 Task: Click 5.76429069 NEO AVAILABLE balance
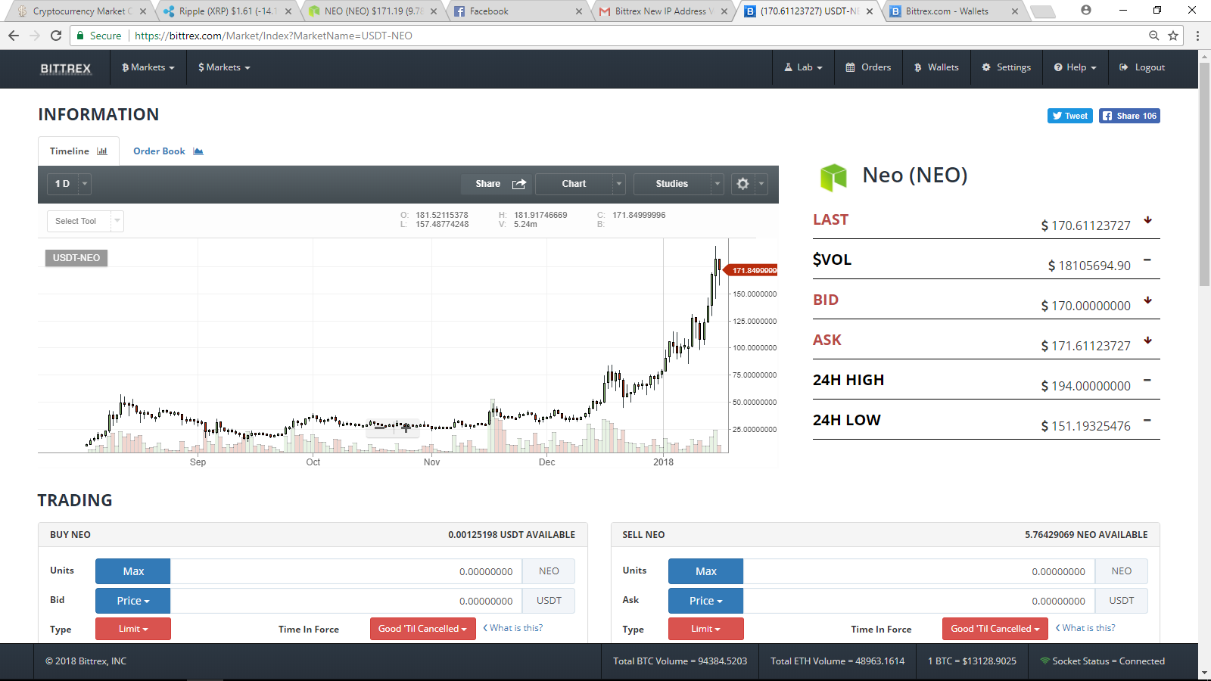point(1086,535)
